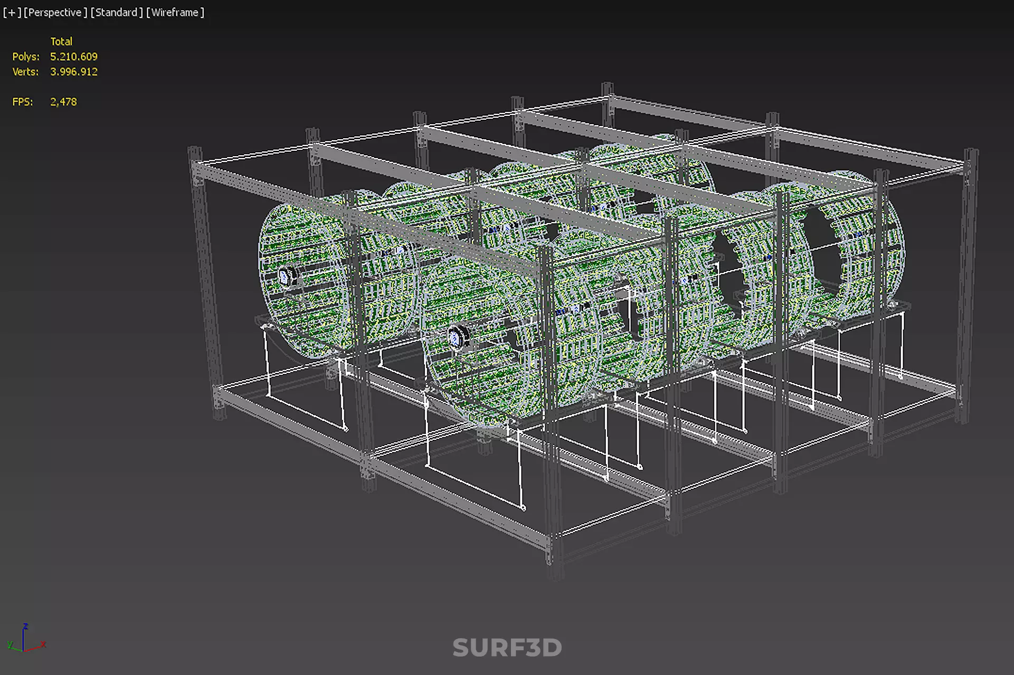Click the Total statistics header label

61,41
